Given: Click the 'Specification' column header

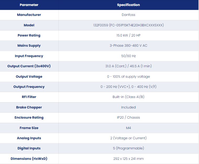Looking at the screenshot, I should coord(128,5).
